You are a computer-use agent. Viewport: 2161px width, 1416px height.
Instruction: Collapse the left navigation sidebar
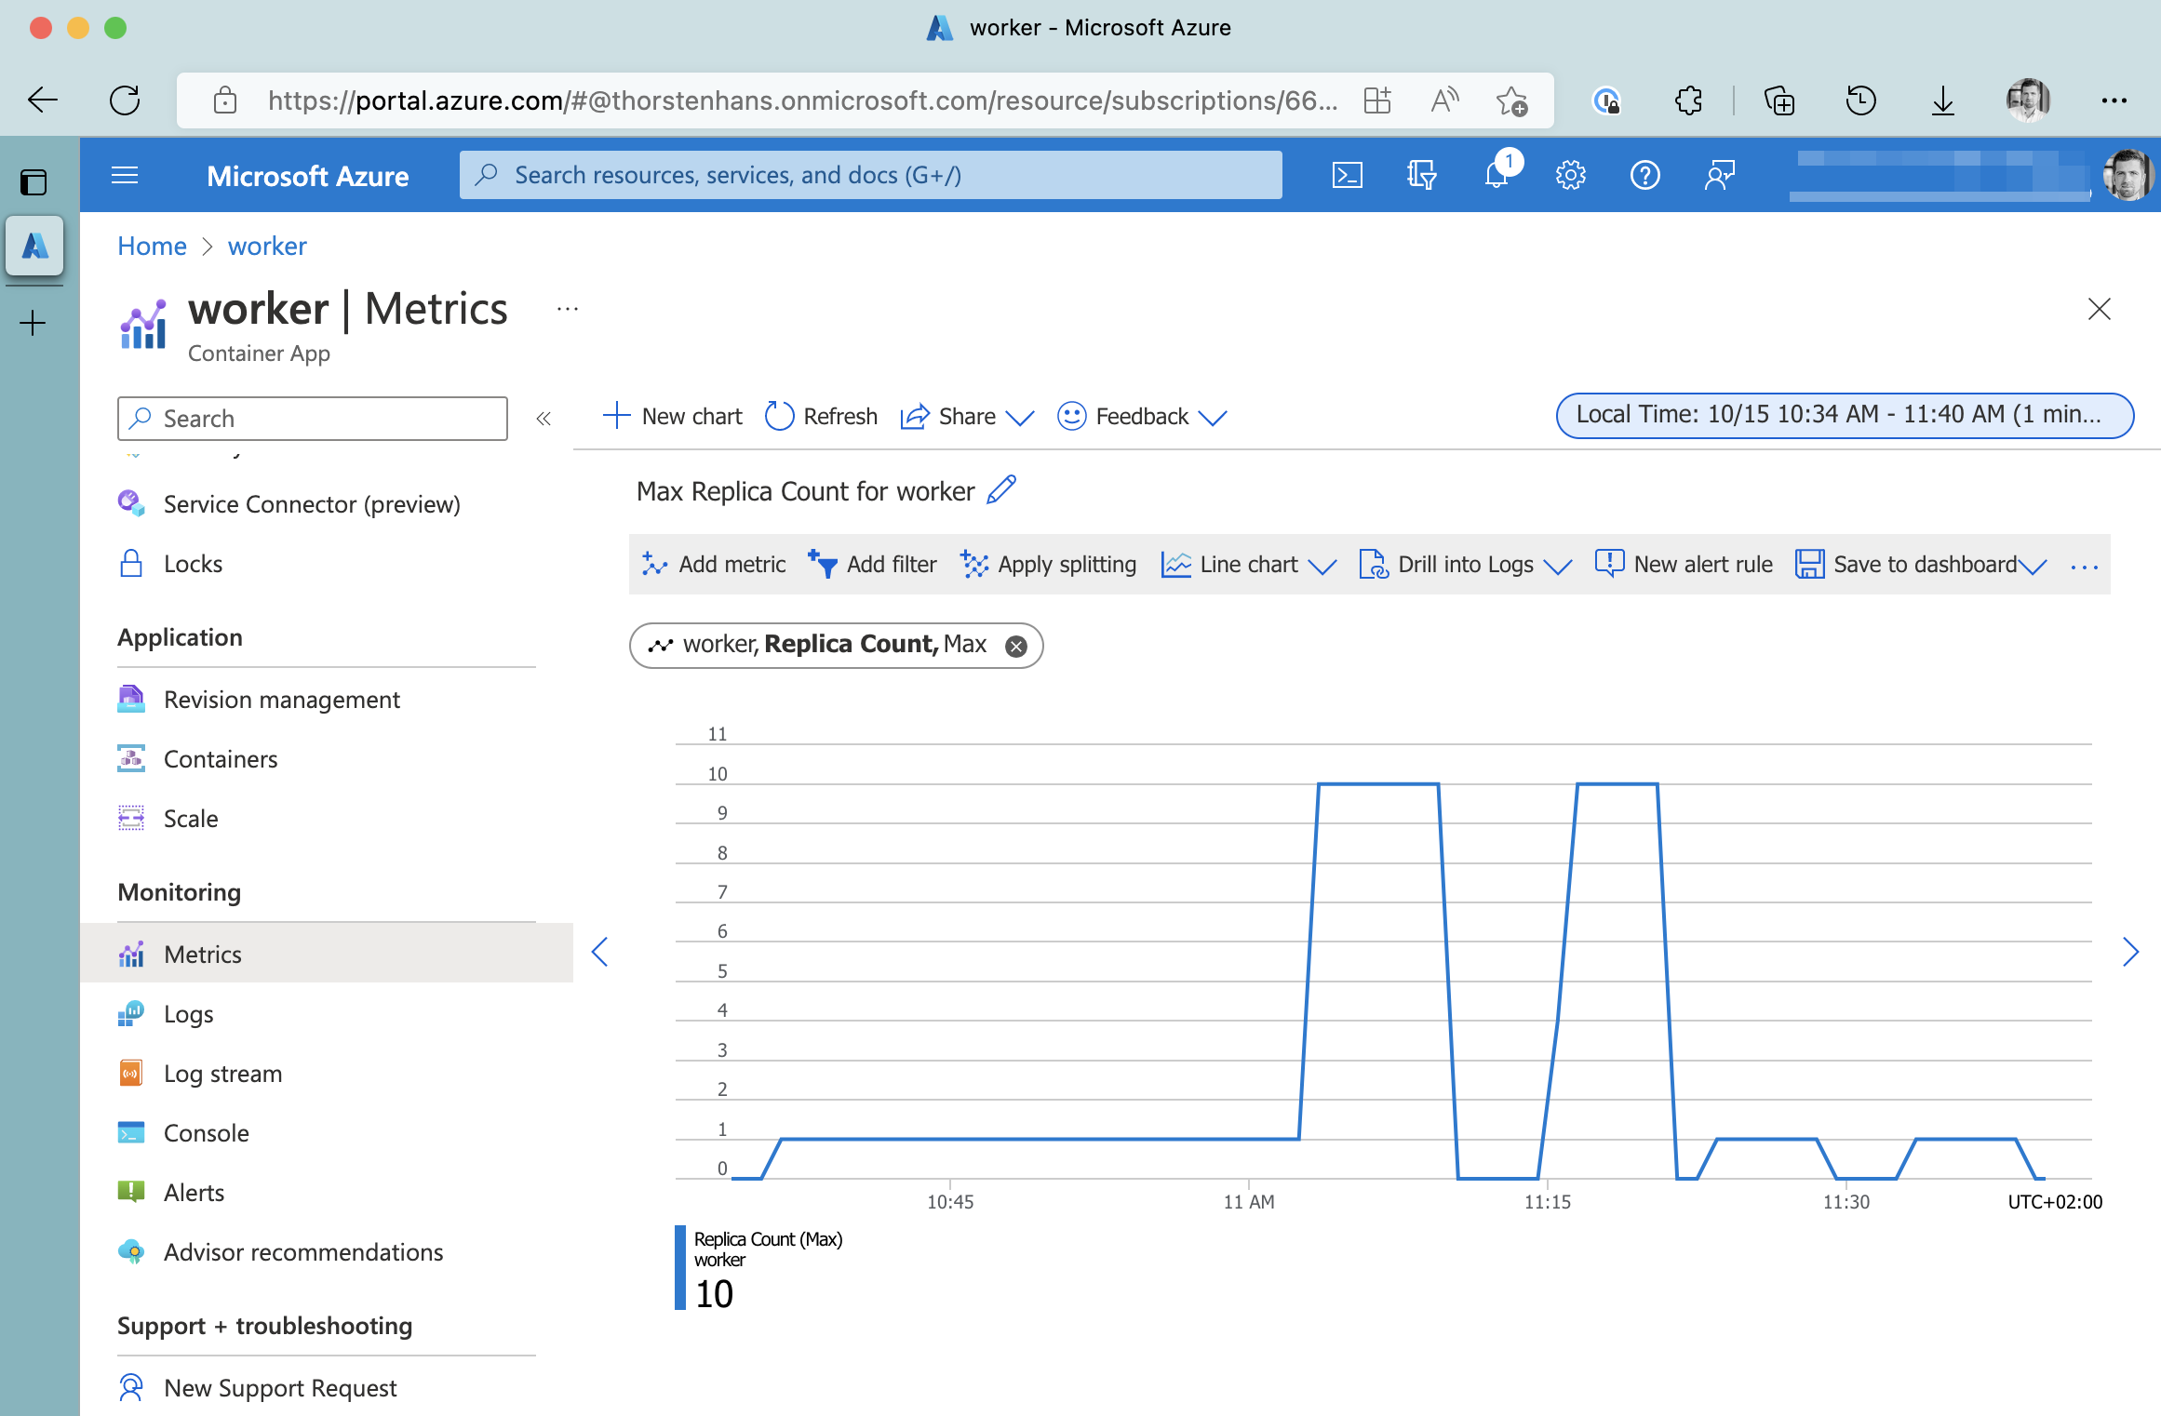click(x=544, y=419)
